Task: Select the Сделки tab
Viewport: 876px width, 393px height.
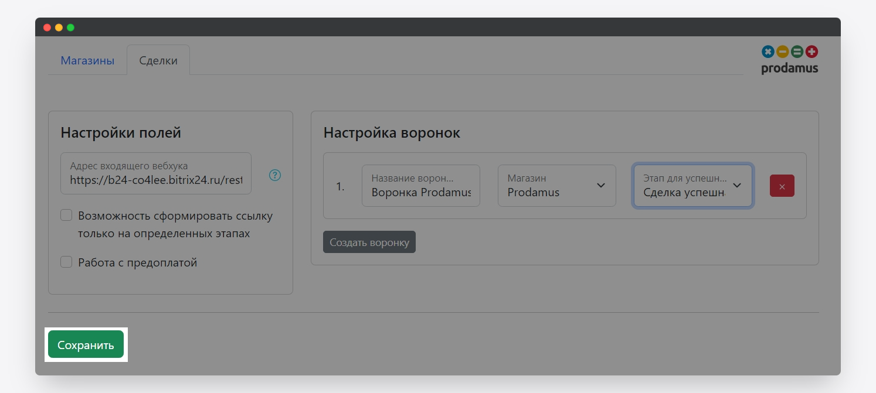Action: 158,61
